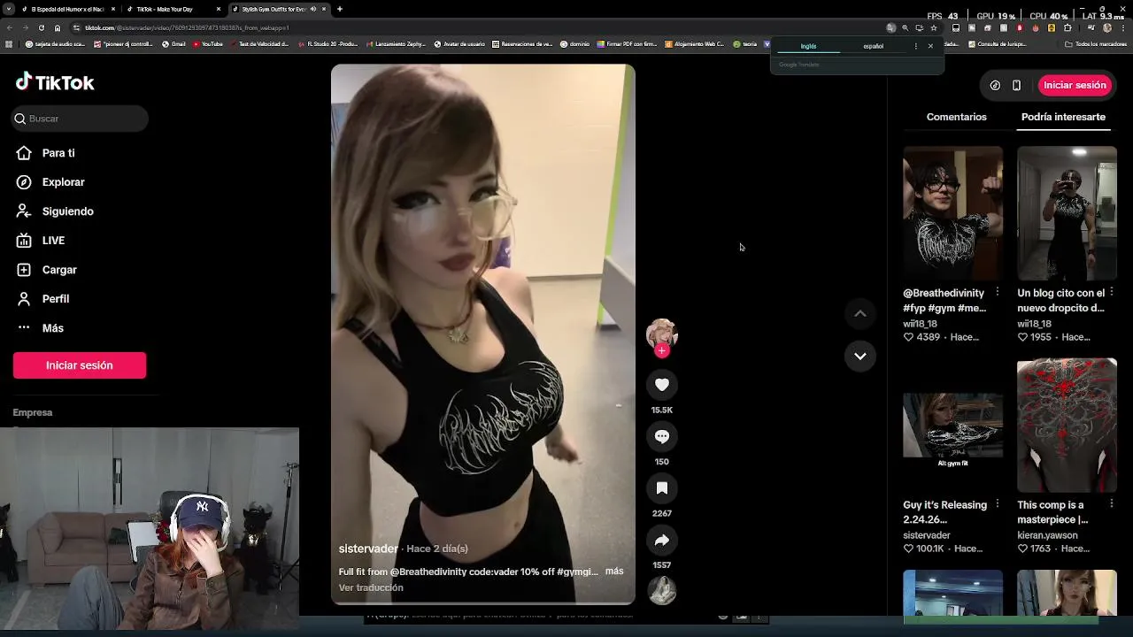Image resolution: width=1133 pixels, height=637 pixels.
Task: Save video with the bookmark icon
Action: click(662, 488)
